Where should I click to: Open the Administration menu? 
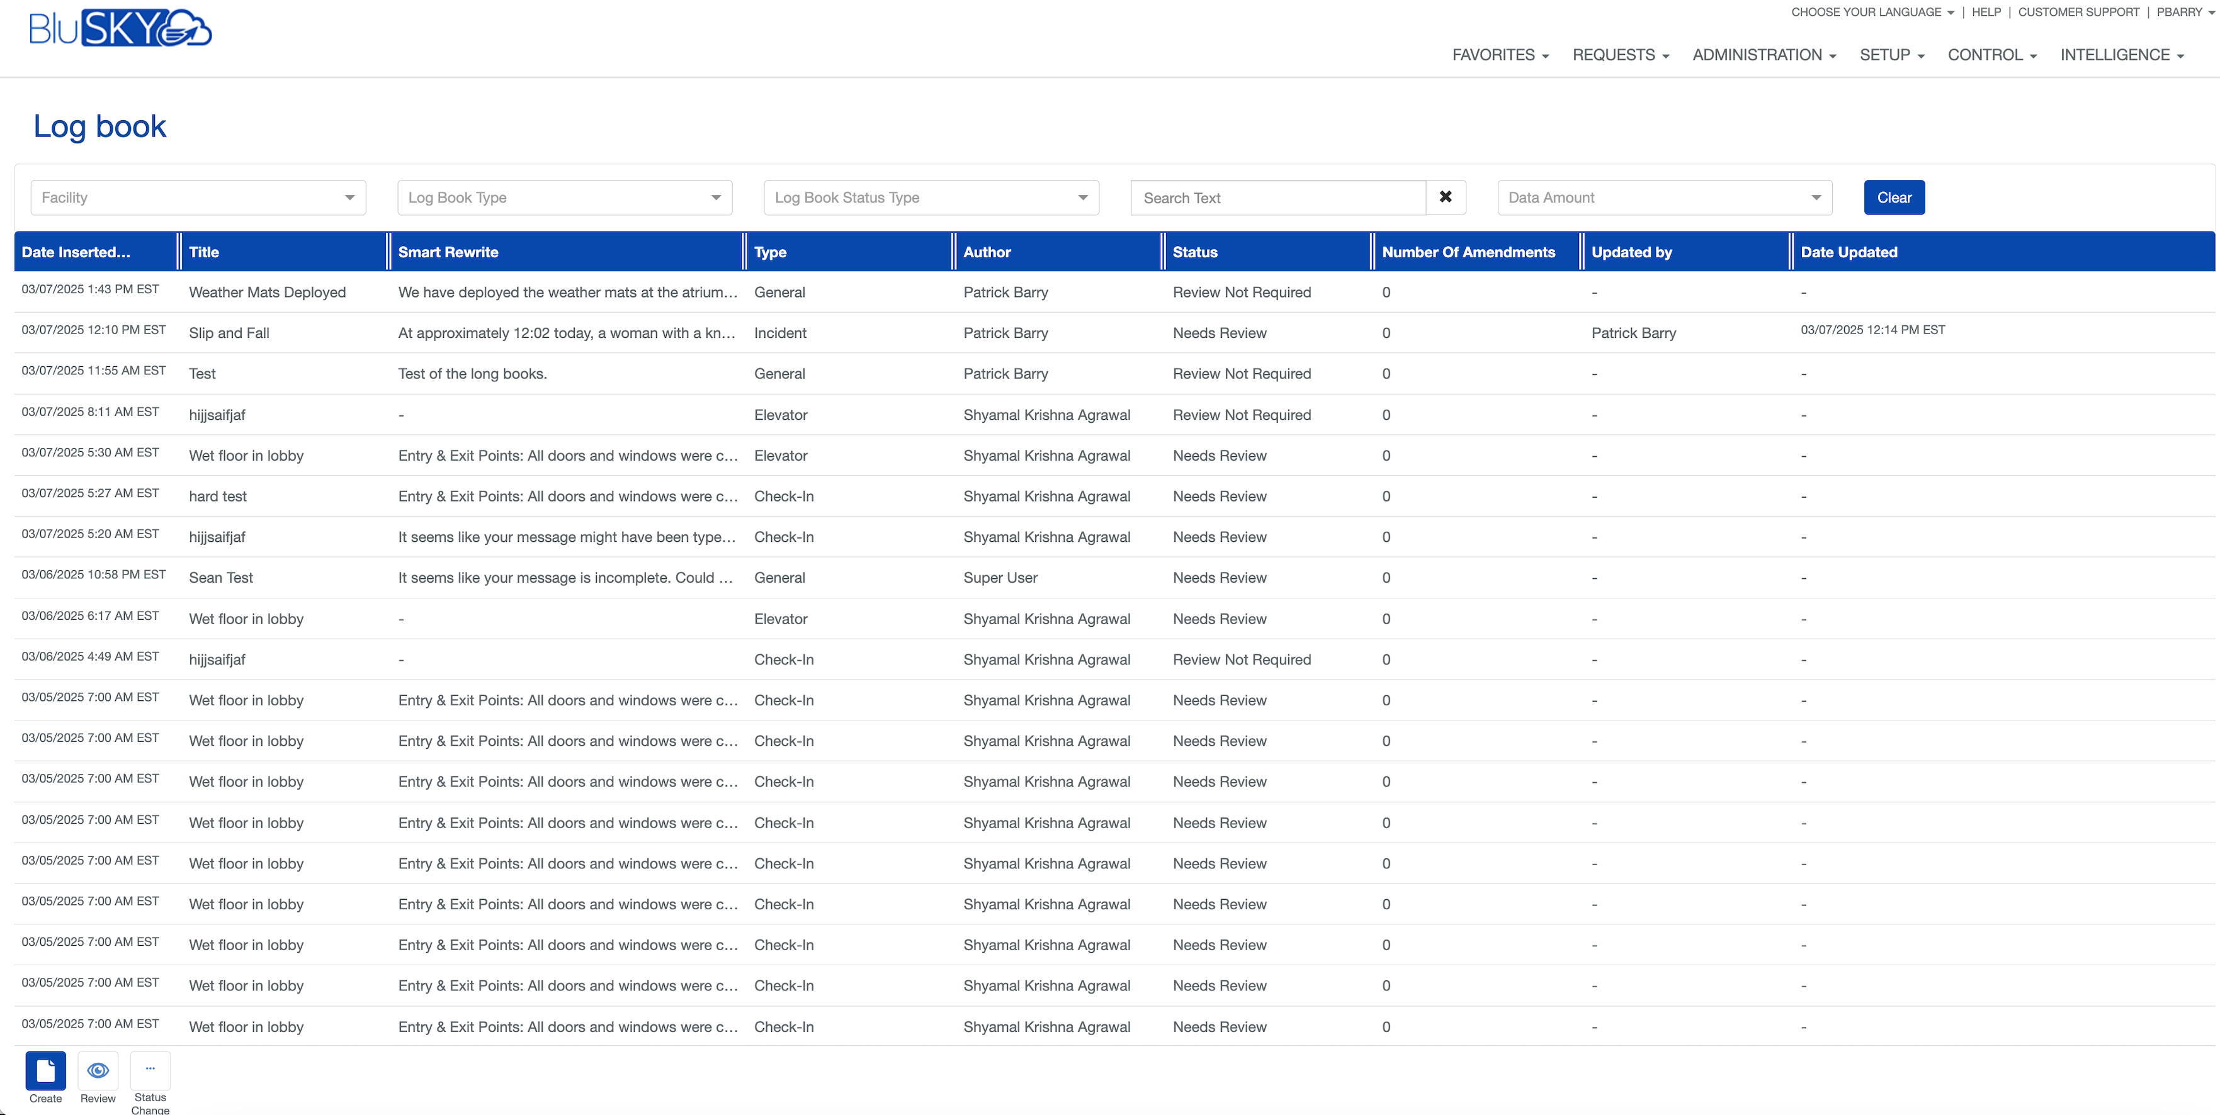tap(1764, 55)
